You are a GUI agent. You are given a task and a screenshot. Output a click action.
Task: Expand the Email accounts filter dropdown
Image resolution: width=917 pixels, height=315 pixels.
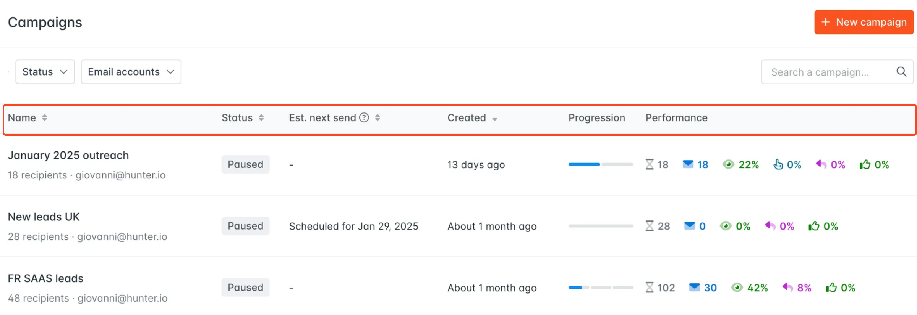pyautogui.click(x=131, y=72)
